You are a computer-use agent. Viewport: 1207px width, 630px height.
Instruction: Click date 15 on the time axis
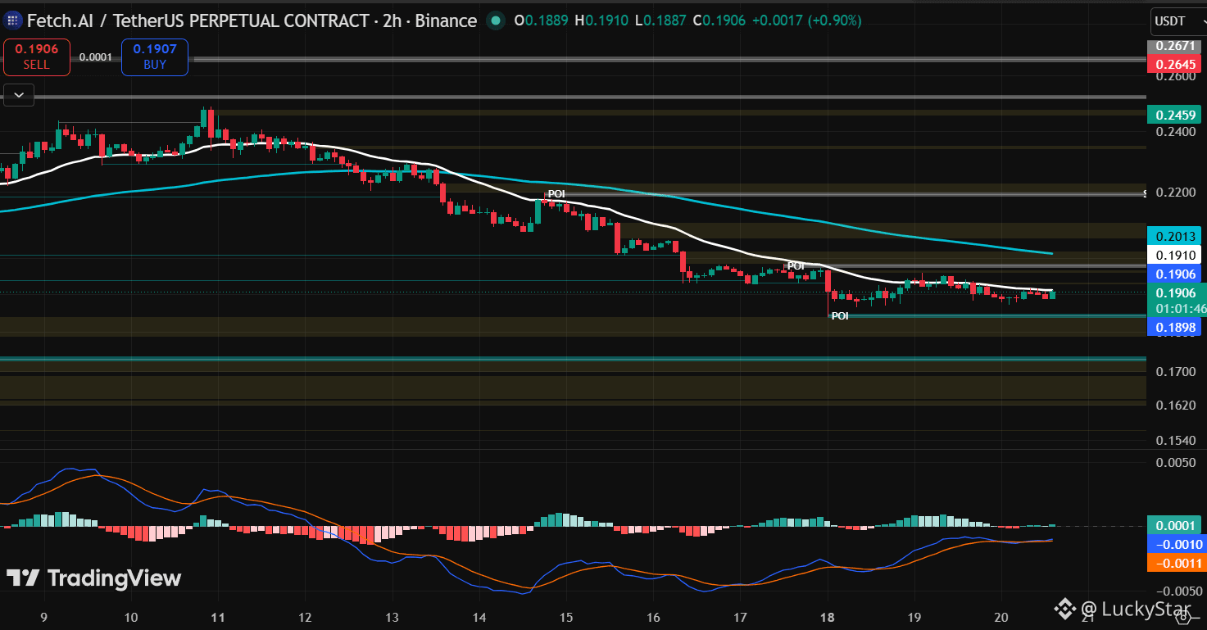point(566,617)
